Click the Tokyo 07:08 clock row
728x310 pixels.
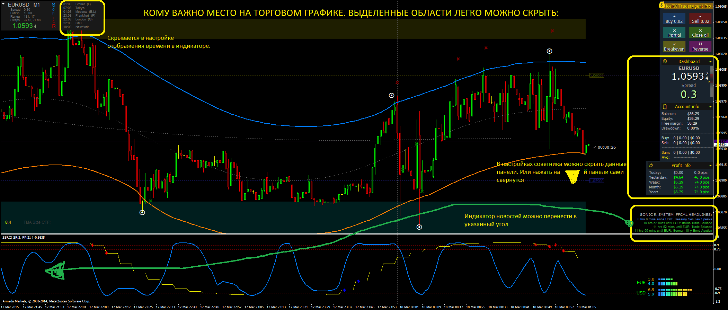click(x=74, y=8)
